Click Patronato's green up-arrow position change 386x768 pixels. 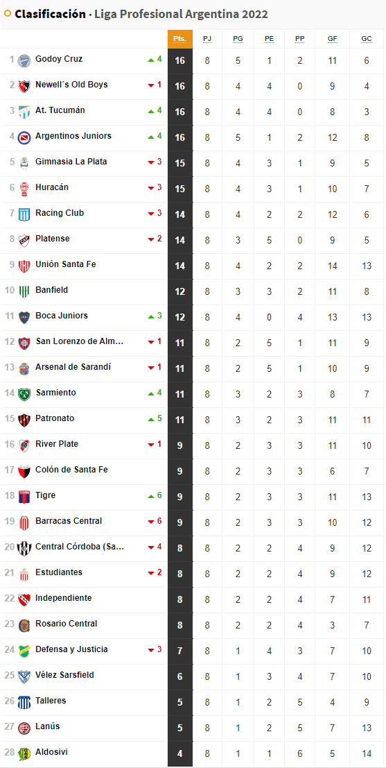[x=155, y=419]
